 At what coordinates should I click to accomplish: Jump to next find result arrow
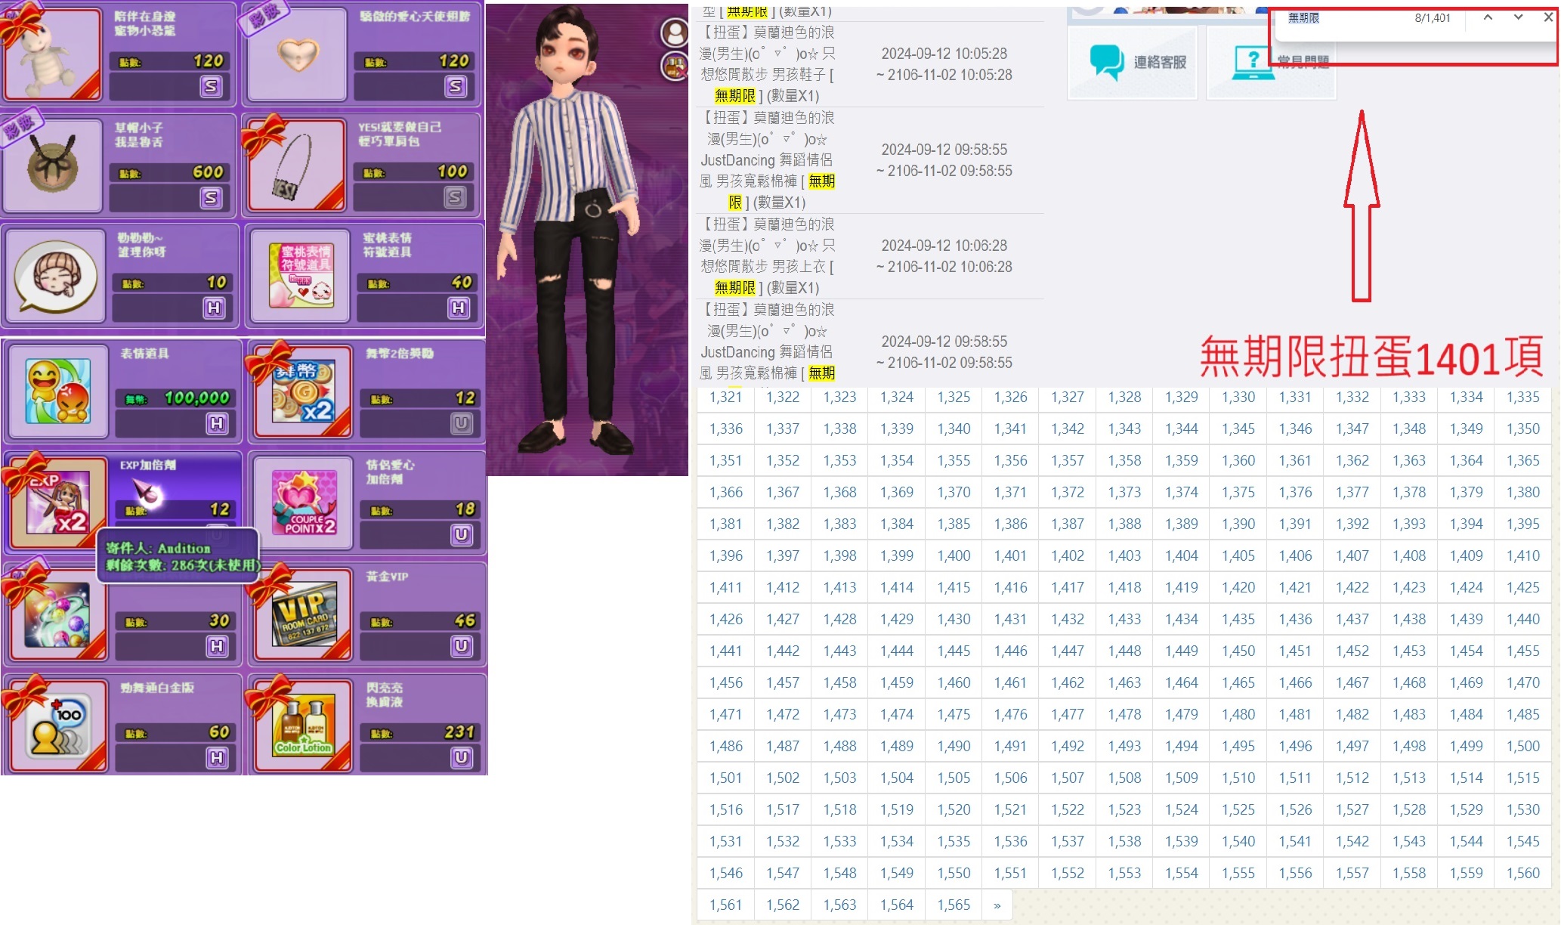coord(1517,17)
